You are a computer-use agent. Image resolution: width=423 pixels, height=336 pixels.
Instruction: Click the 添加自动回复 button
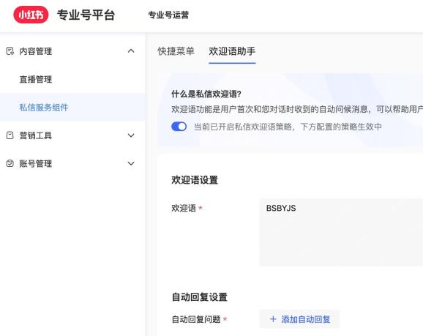coord(299,319)
